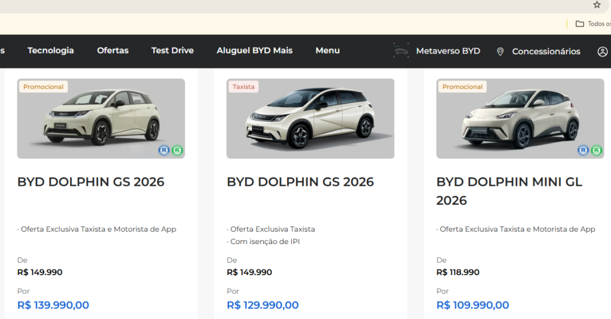Go to Test Drive in navigation
Image resolution: width=611 pixels, height=319 pixels.
pos(172,51)
